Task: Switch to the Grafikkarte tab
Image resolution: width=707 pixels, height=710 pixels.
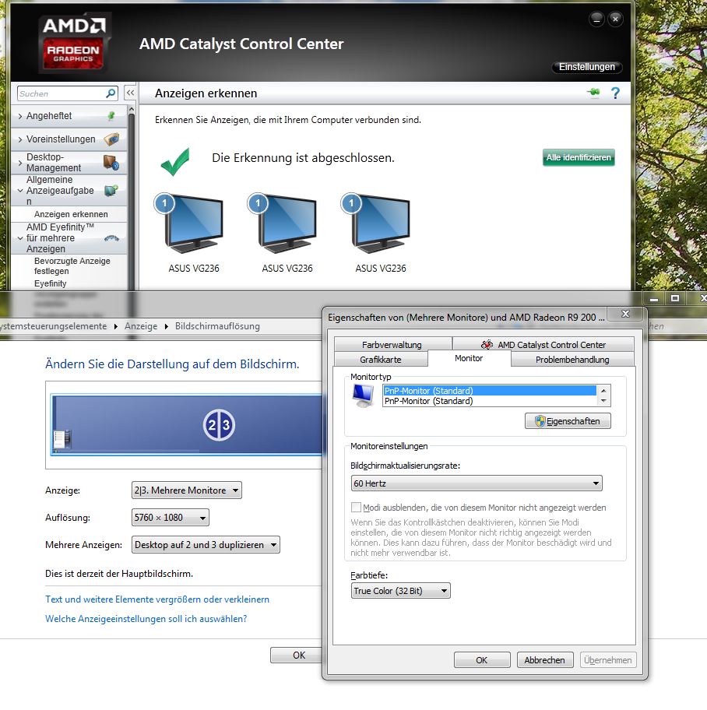Action: (x=381, y=360)
